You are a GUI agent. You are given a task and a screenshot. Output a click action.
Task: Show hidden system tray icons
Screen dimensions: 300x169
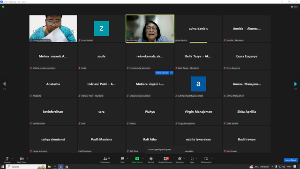point(272,167)
